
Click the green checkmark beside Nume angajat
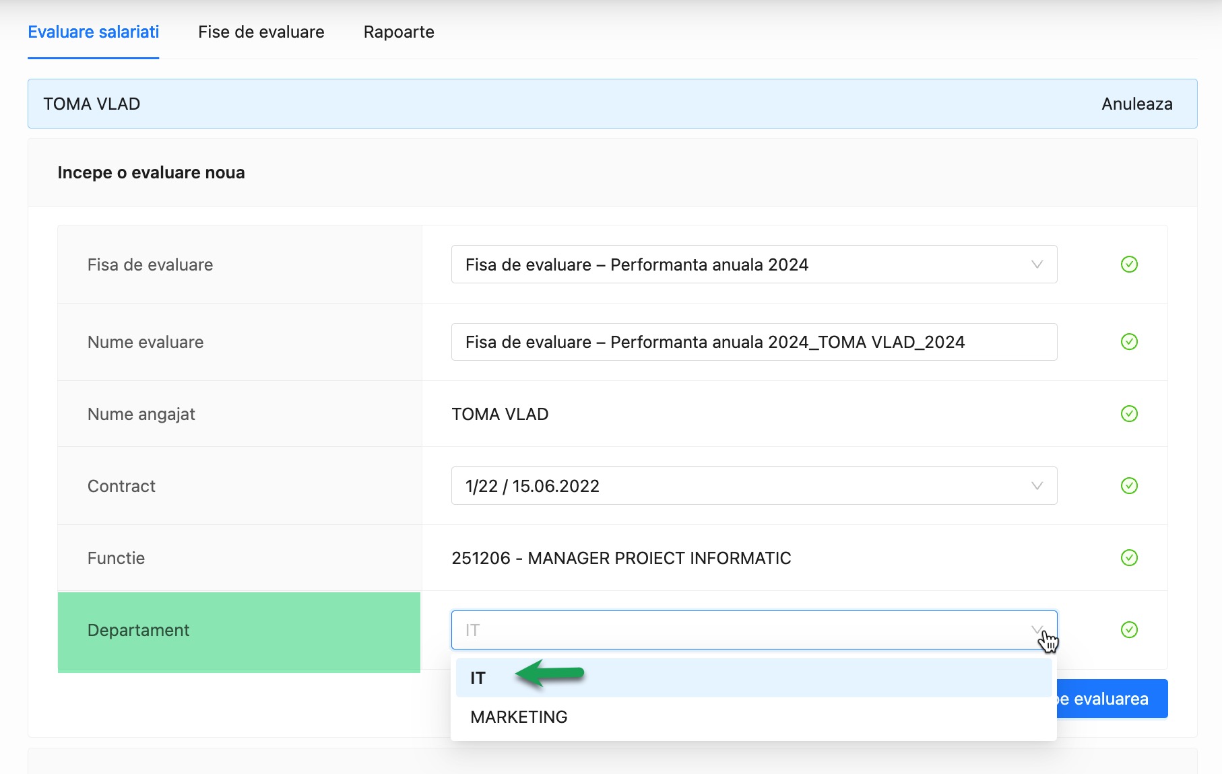[x=1129, y=414]
